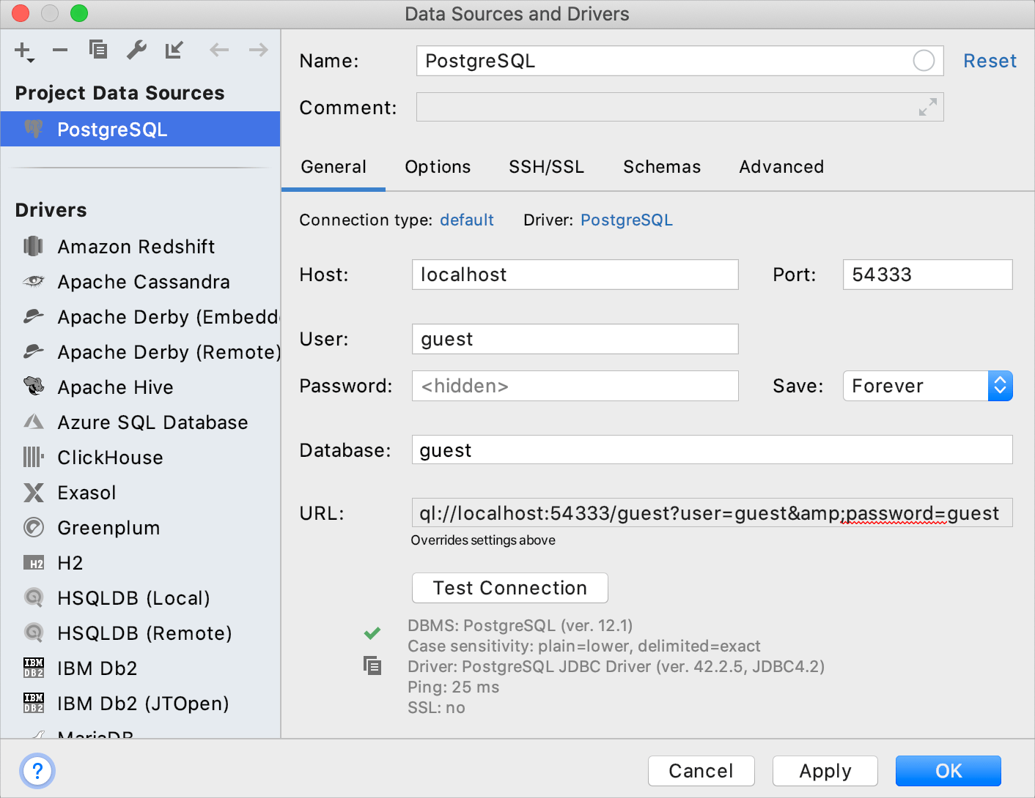Switch to the Options tab
Screen dimensions: 1035x798
(x=438, y=167)
